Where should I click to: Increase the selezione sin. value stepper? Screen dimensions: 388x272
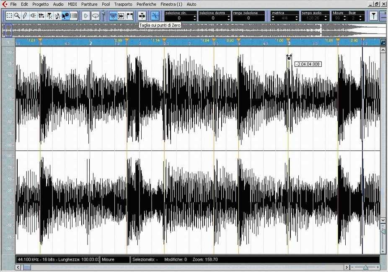tap(194, 17)
